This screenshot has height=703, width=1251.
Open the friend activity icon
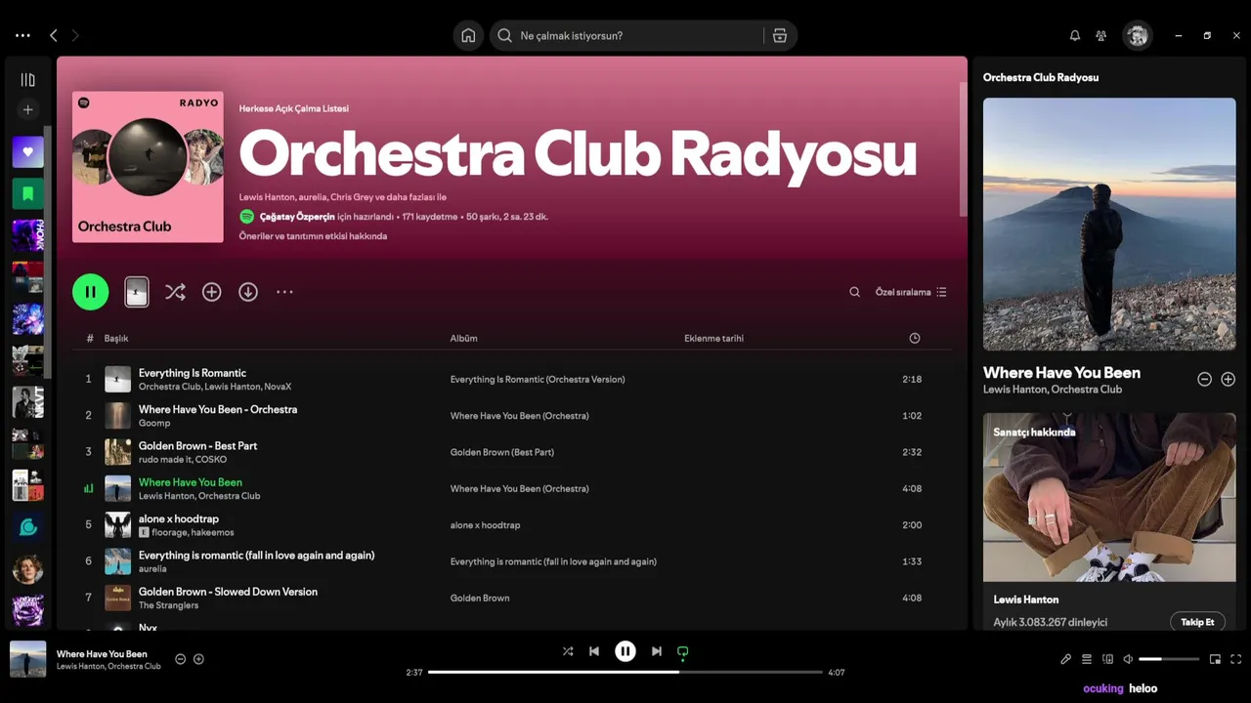click(1101, 35)
